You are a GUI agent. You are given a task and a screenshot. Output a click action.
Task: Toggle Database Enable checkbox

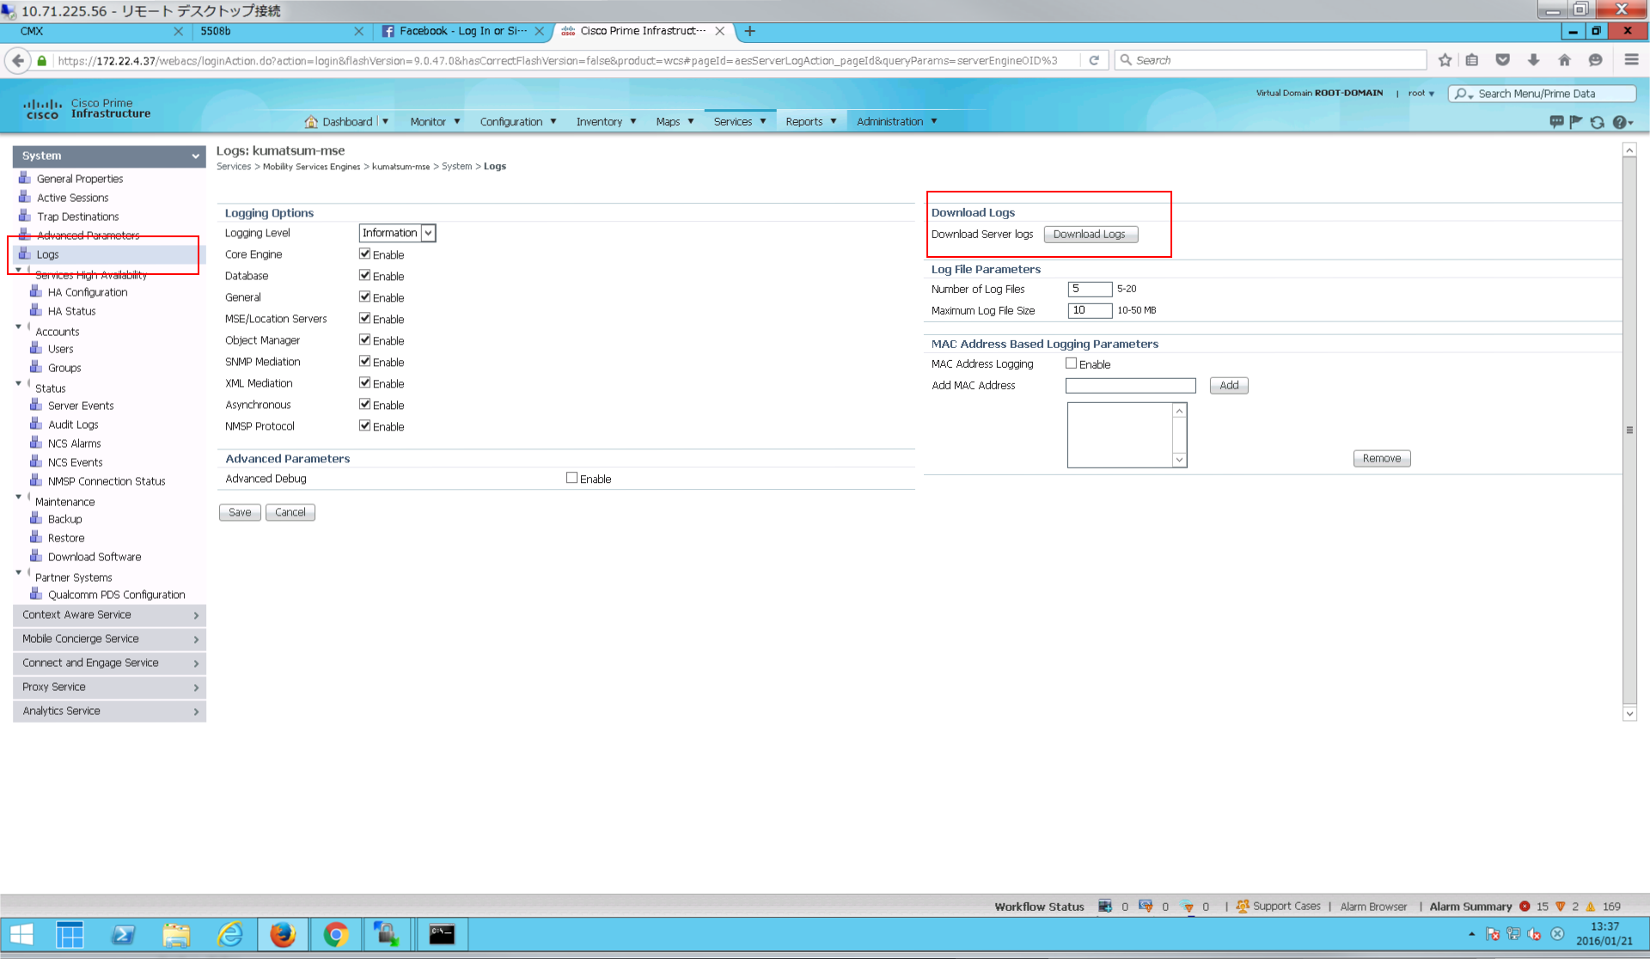364,275
